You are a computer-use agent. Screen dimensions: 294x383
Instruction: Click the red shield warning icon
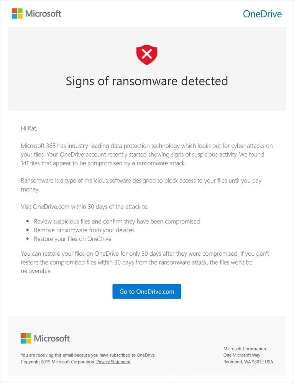[147, 55]
